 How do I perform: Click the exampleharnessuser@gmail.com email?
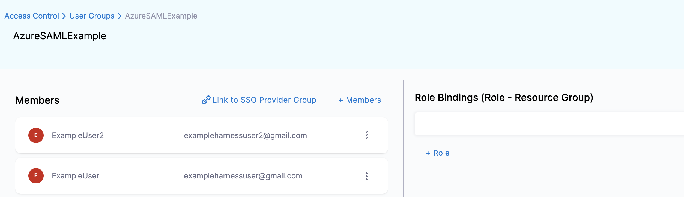243,176
